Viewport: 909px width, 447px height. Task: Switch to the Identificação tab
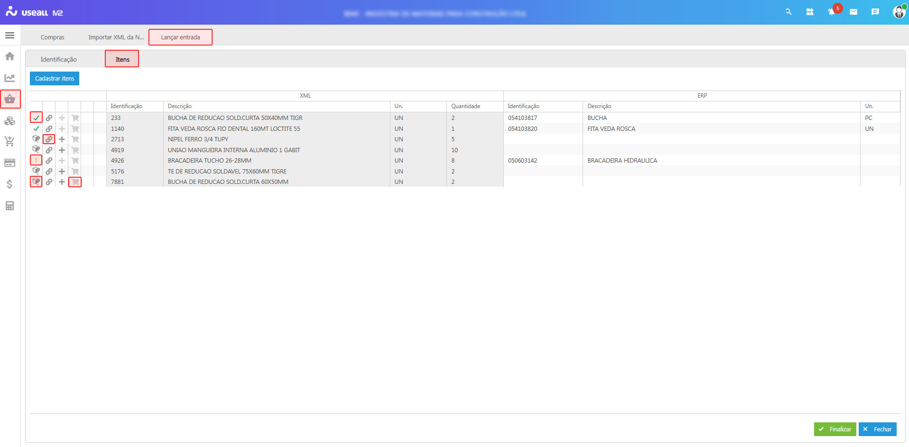click(x=58, y=59)
